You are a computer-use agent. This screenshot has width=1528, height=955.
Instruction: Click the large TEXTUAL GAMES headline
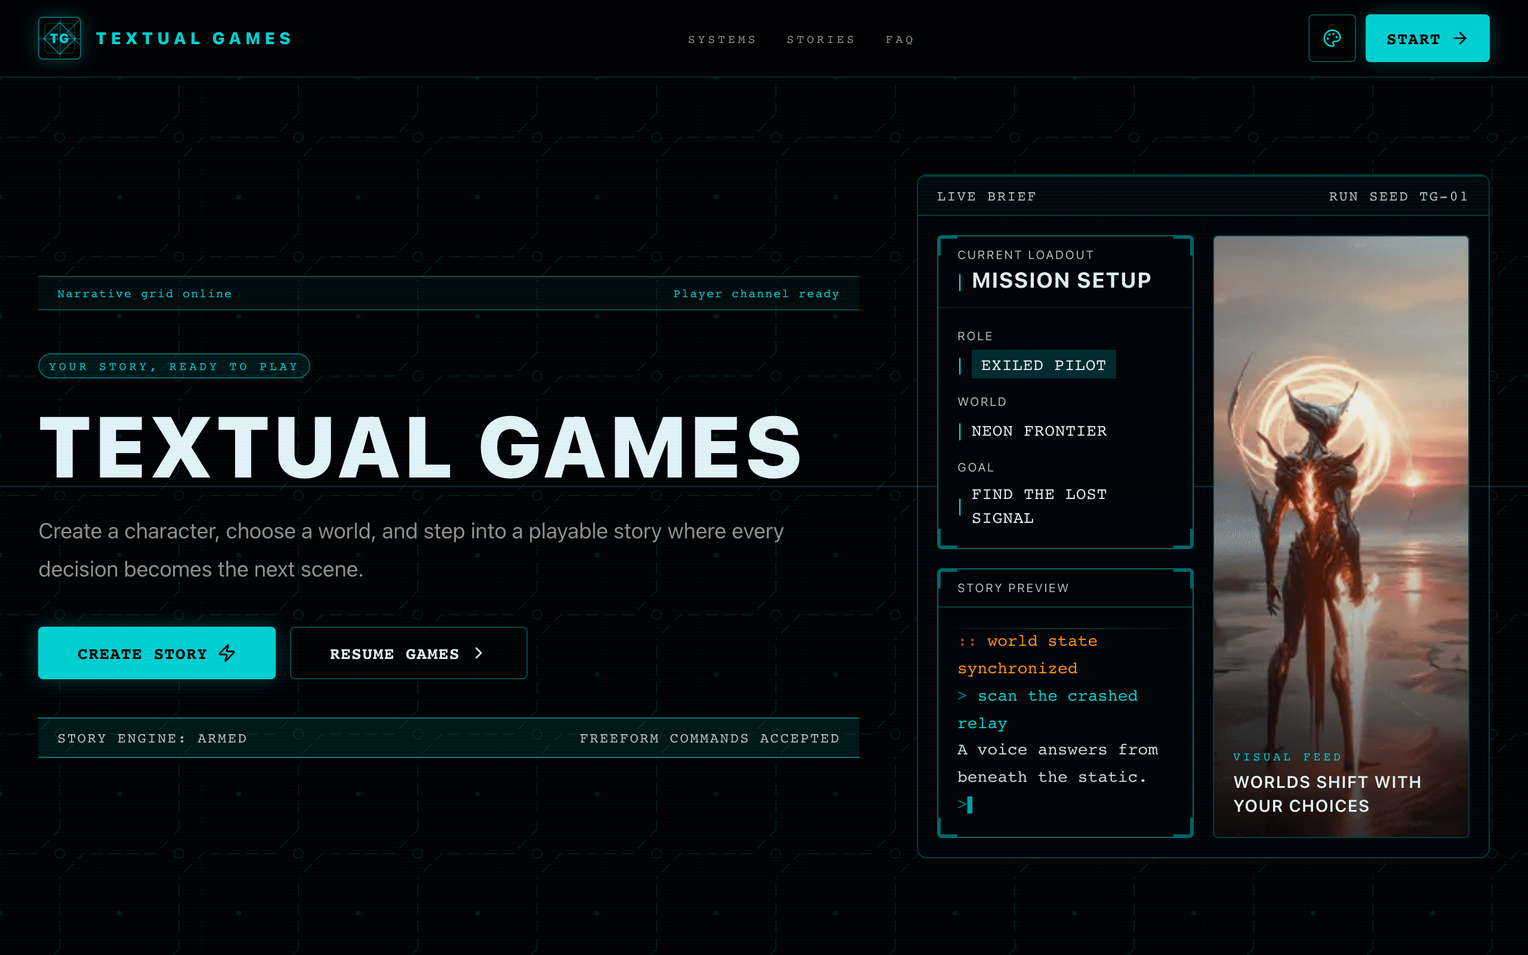point(421,447)
